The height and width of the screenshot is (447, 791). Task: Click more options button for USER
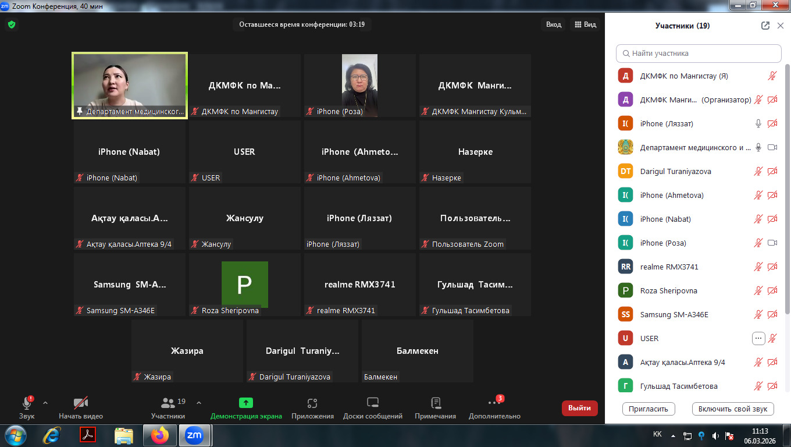click(x=758, y=338)
